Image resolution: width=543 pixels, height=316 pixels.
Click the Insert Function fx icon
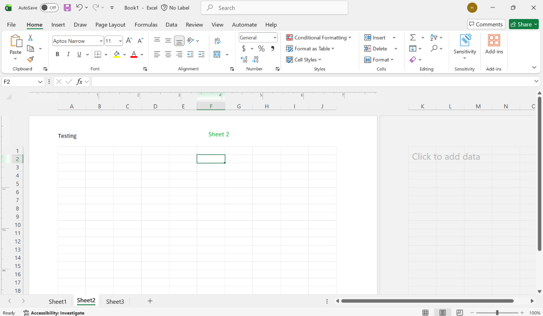[x=80, y=82]
